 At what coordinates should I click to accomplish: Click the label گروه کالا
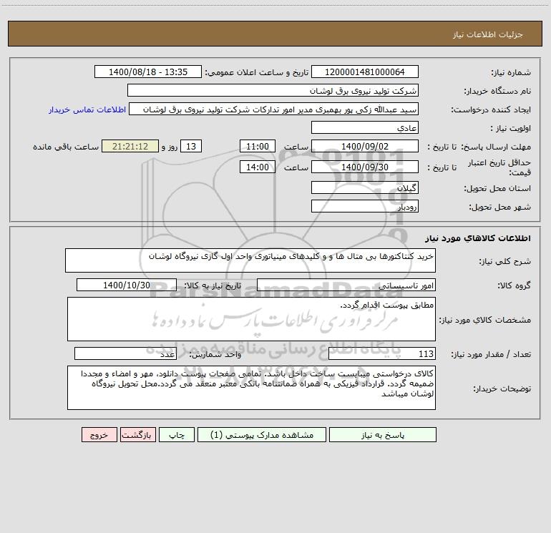tap(514, 285)
